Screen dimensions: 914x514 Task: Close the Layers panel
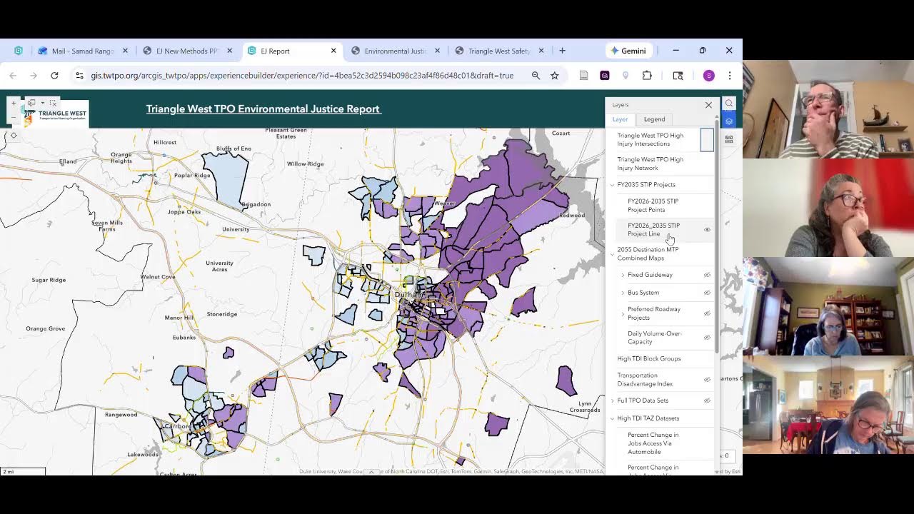708,105
